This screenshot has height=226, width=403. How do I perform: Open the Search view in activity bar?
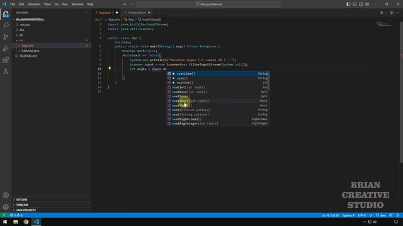click(x=6, y=25)
